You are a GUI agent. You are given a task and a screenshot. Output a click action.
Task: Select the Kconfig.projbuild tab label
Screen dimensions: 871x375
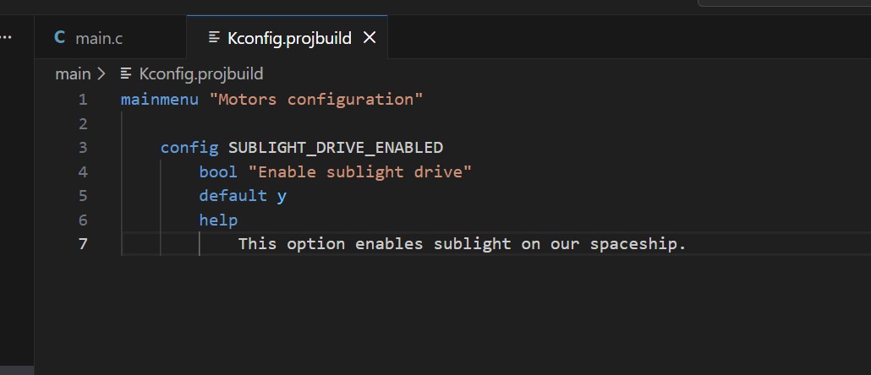(x=289, y=38)
